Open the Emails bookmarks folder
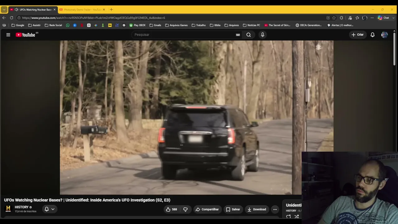The width and height of the screenshot is (398, 224). (x=155, y=25)
